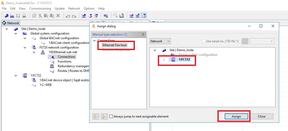The image size is (288, 131).
Task: Click the up-arrow icon beside jump checkbox
Action: point(104,116)
